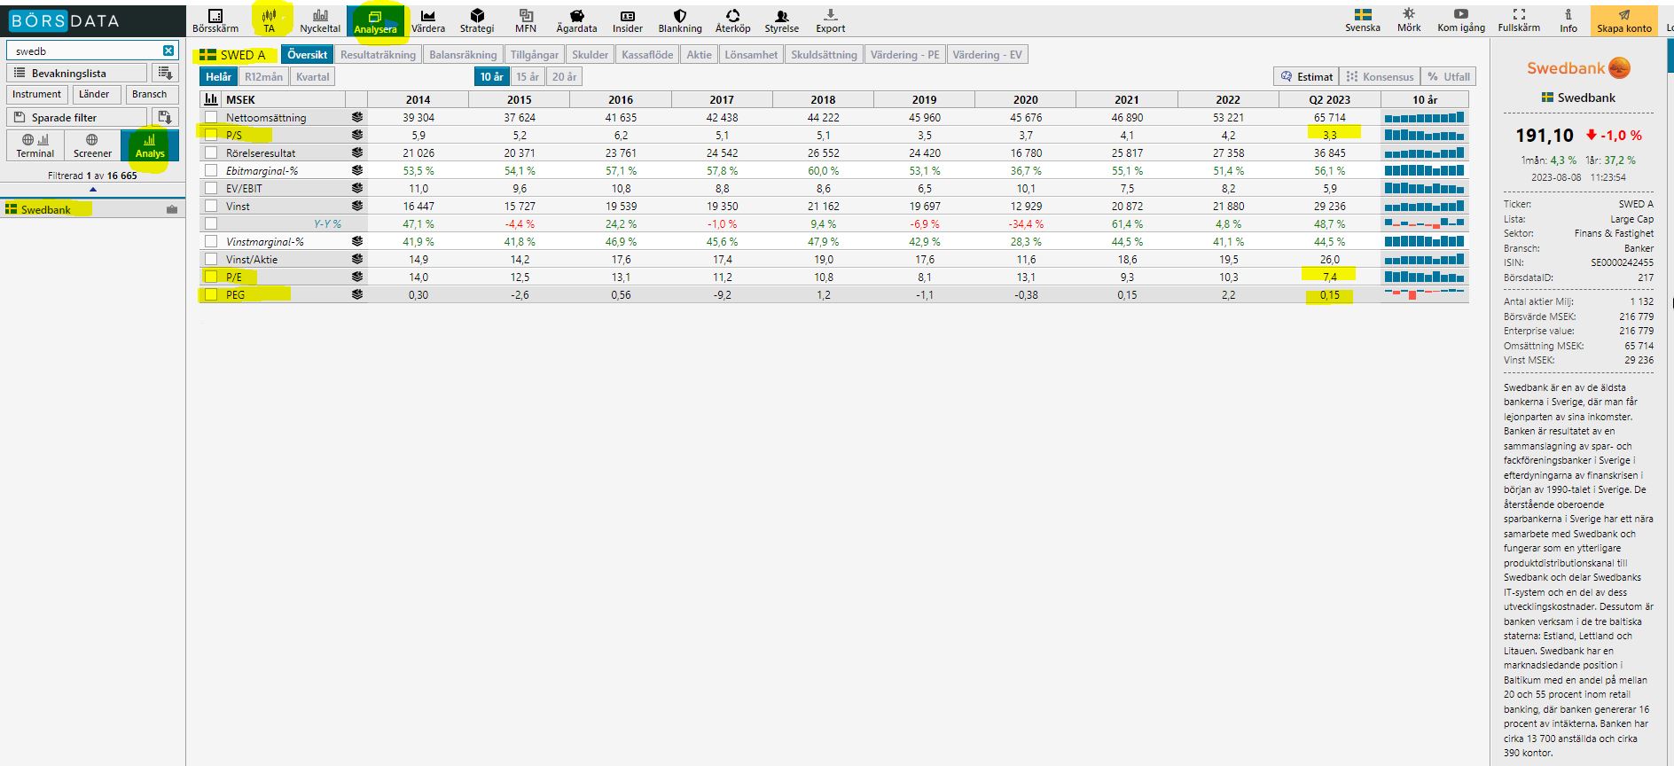Choose the 15 år range
1674x766 pixels.
pos(528,77)
